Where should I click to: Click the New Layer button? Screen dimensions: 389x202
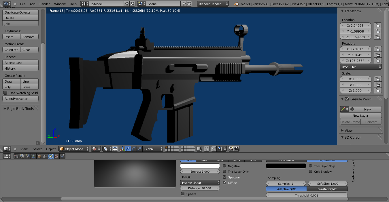pos(360,115)
